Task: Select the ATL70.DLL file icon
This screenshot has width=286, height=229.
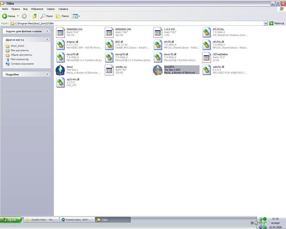Action: (x=207, y=32)
